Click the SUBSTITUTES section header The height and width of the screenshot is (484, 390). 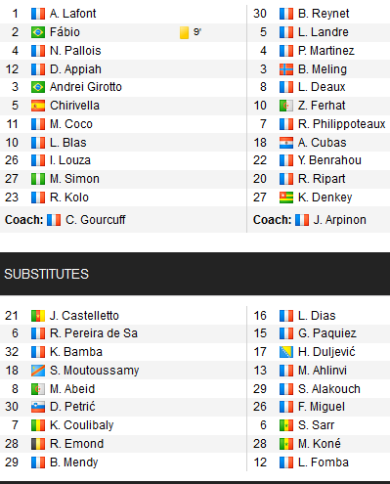[195, 274]
